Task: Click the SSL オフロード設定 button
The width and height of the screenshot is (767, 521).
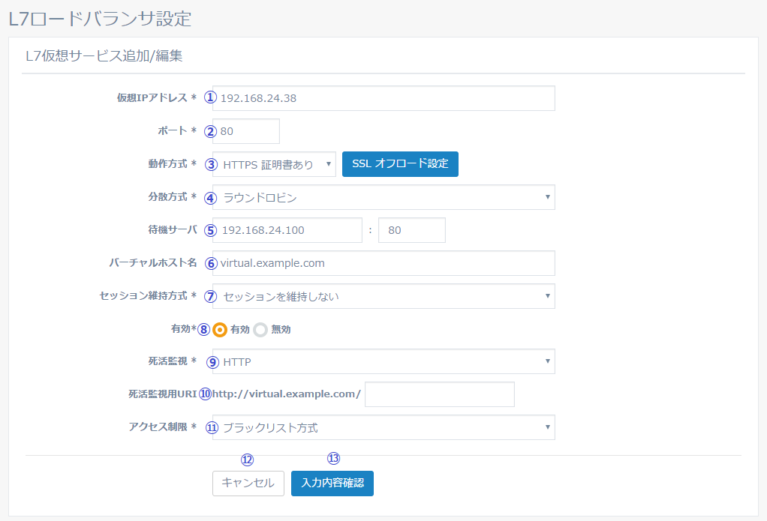Action: point(400,163)
